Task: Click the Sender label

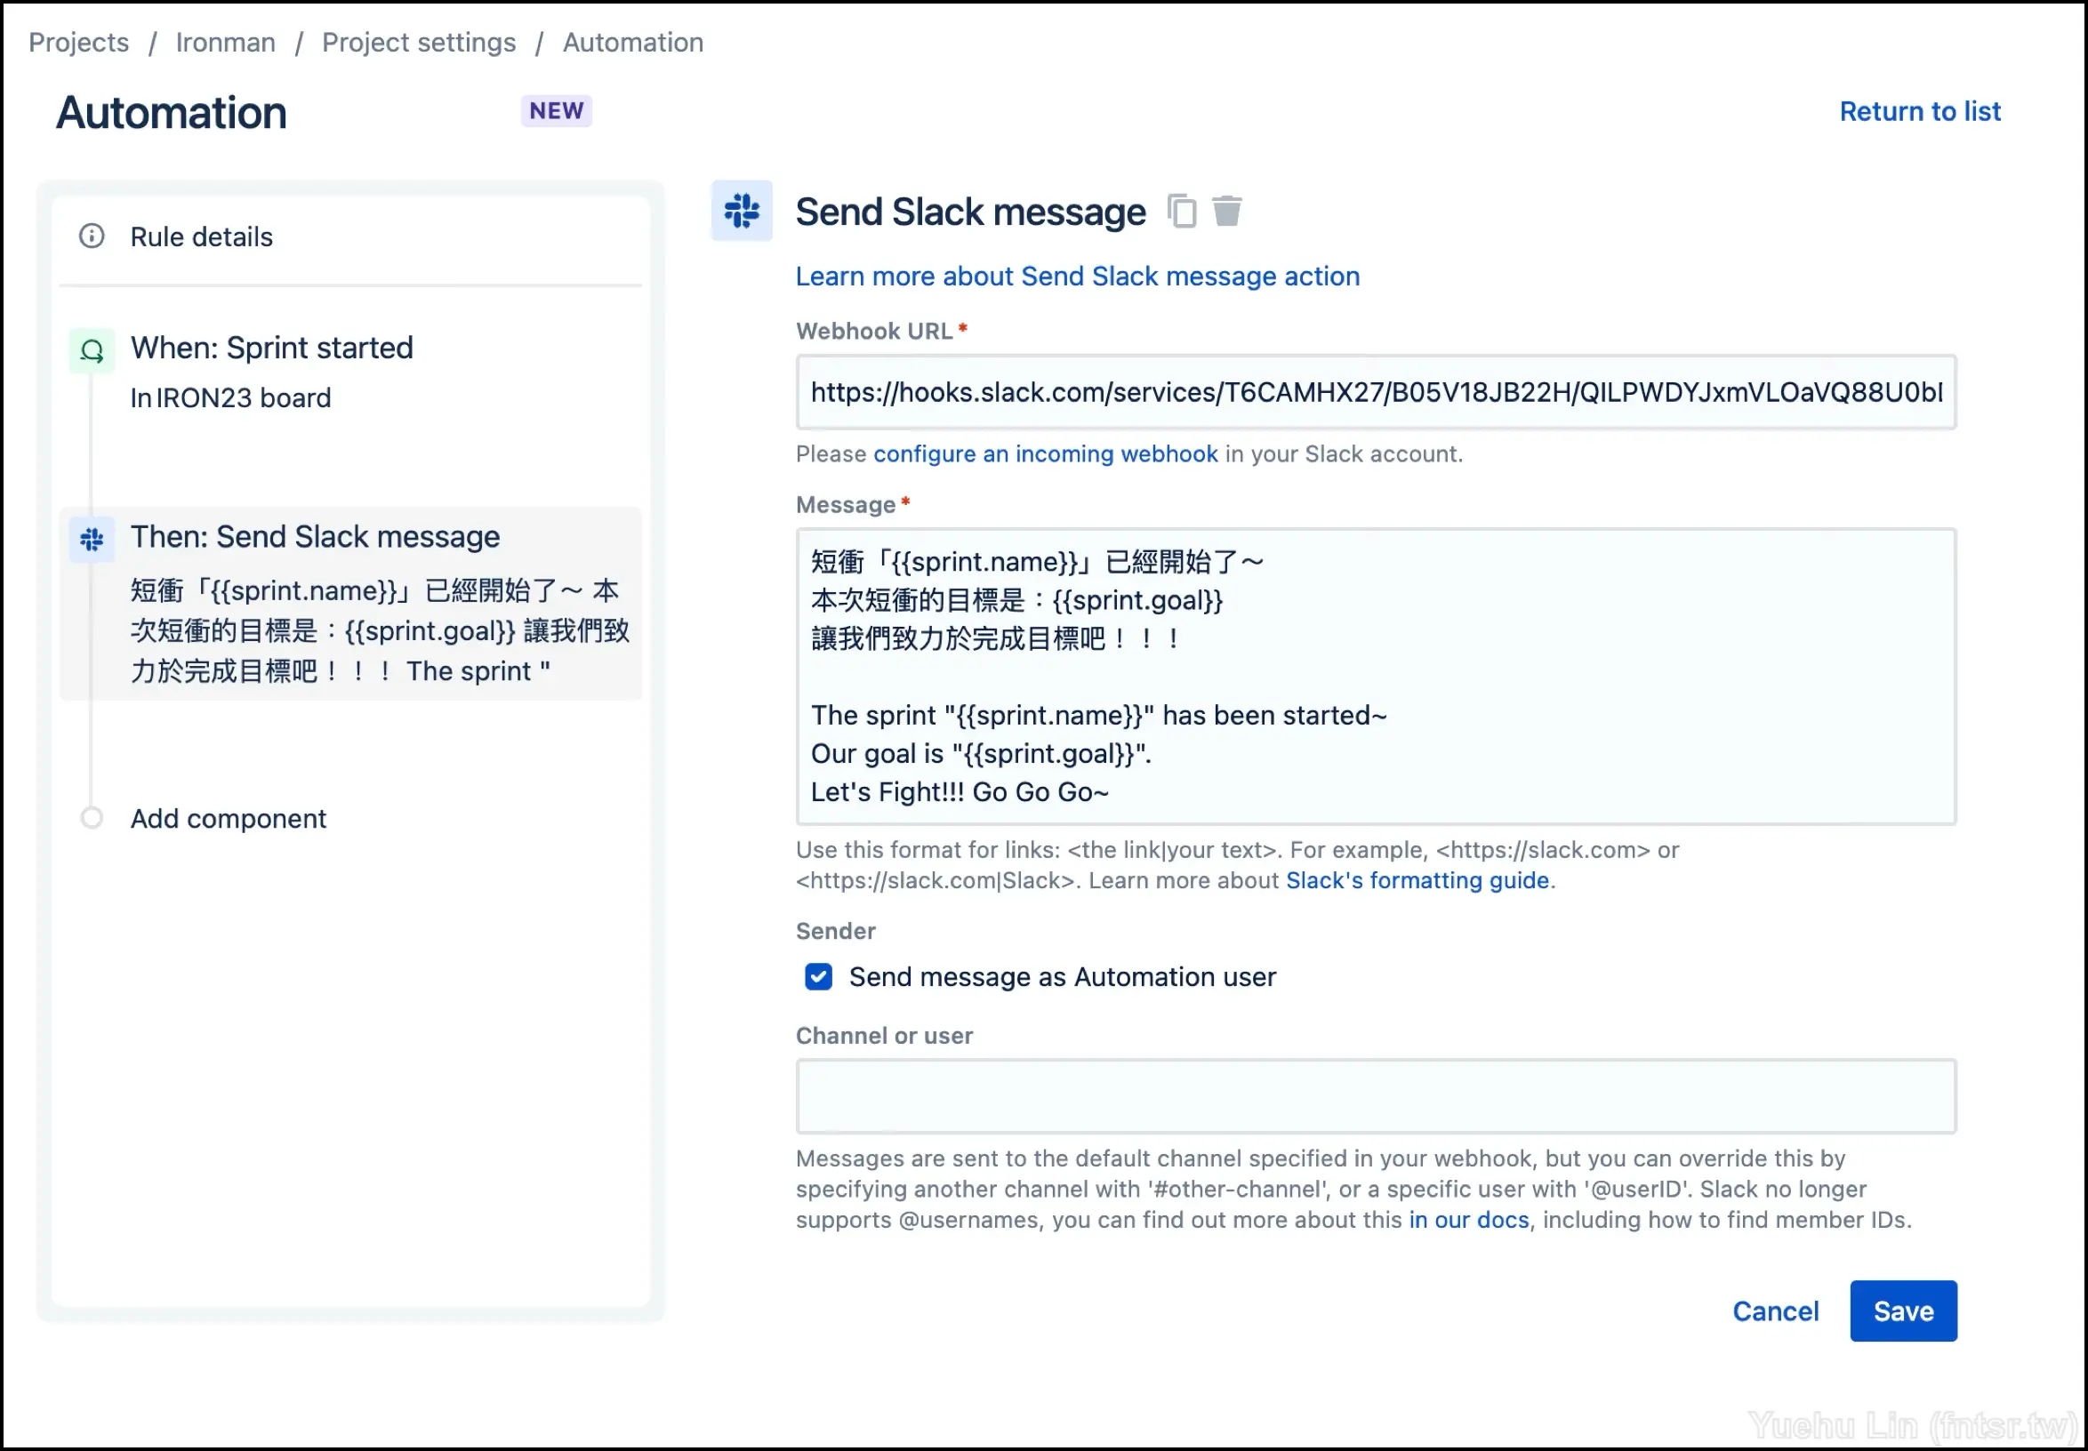Action: [836, 931]
